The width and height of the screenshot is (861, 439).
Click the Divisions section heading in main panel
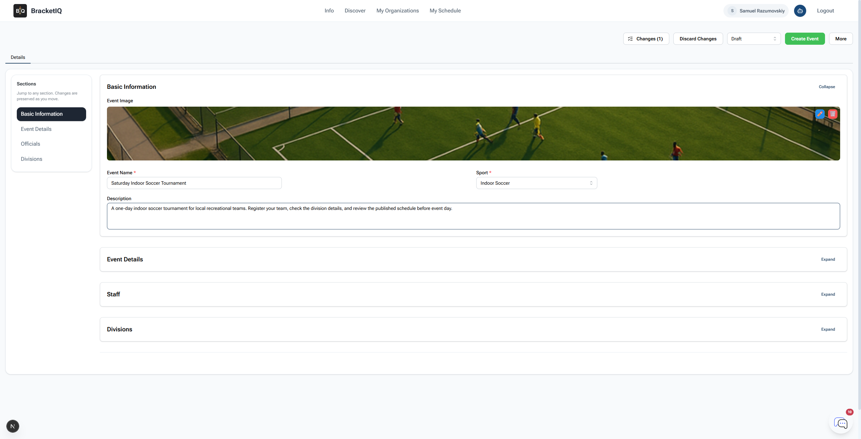(x=119, y=329)
